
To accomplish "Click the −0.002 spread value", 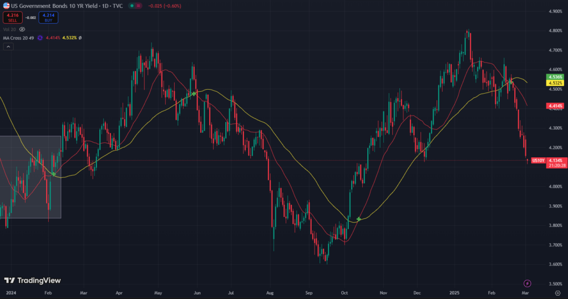I will coord(31,17).
